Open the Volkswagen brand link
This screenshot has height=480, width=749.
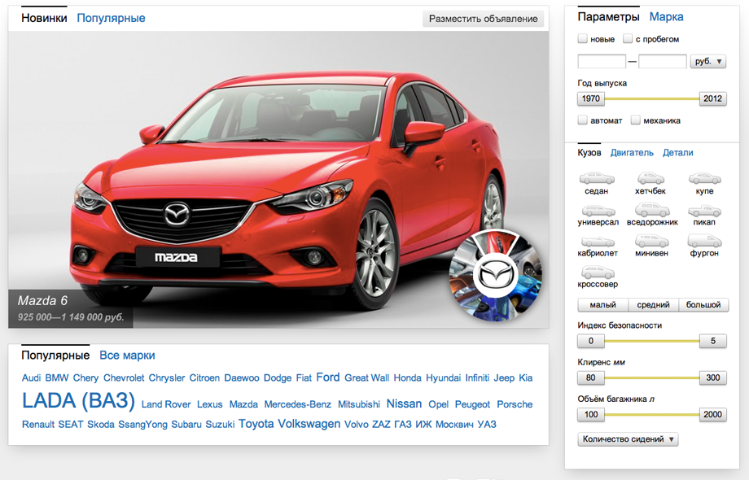coord(309,424)
